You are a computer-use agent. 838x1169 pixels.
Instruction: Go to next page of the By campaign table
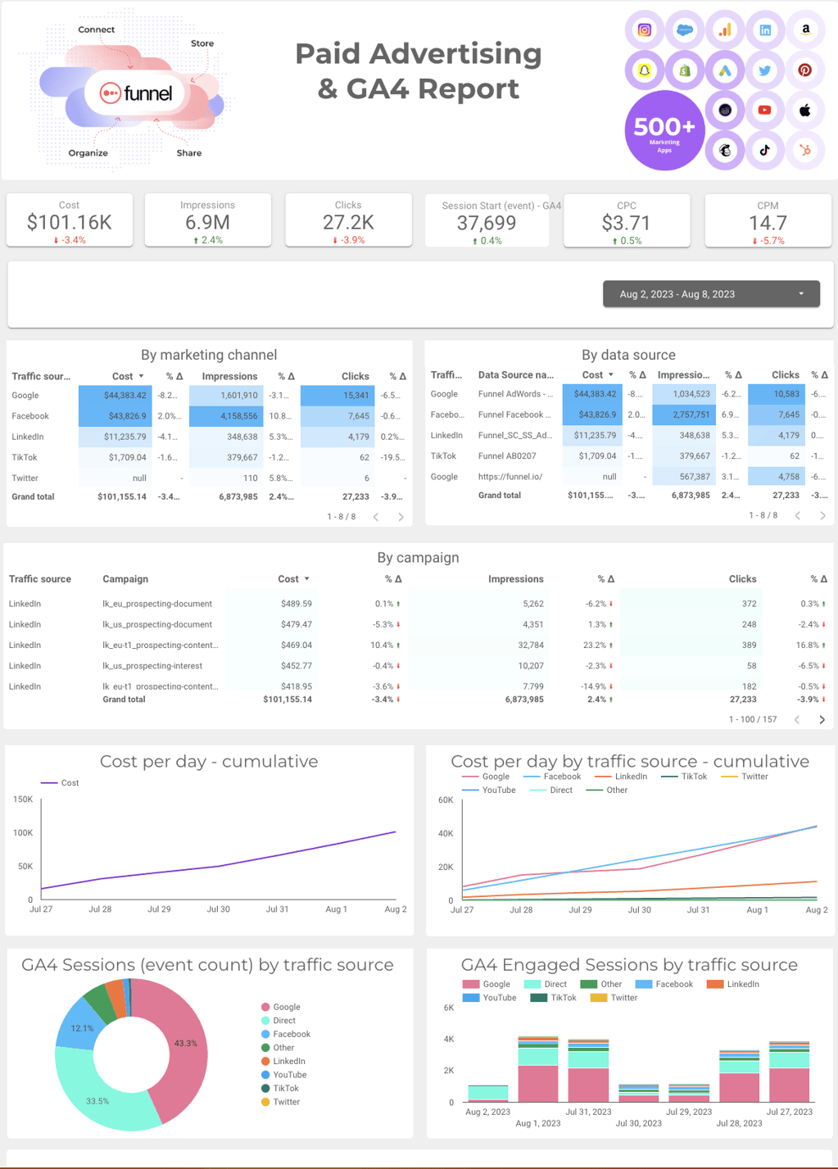coord(822,719)
